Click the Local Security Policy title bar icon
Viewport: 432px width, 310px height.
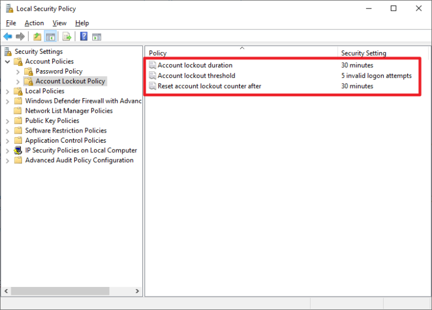pos(10,9)
